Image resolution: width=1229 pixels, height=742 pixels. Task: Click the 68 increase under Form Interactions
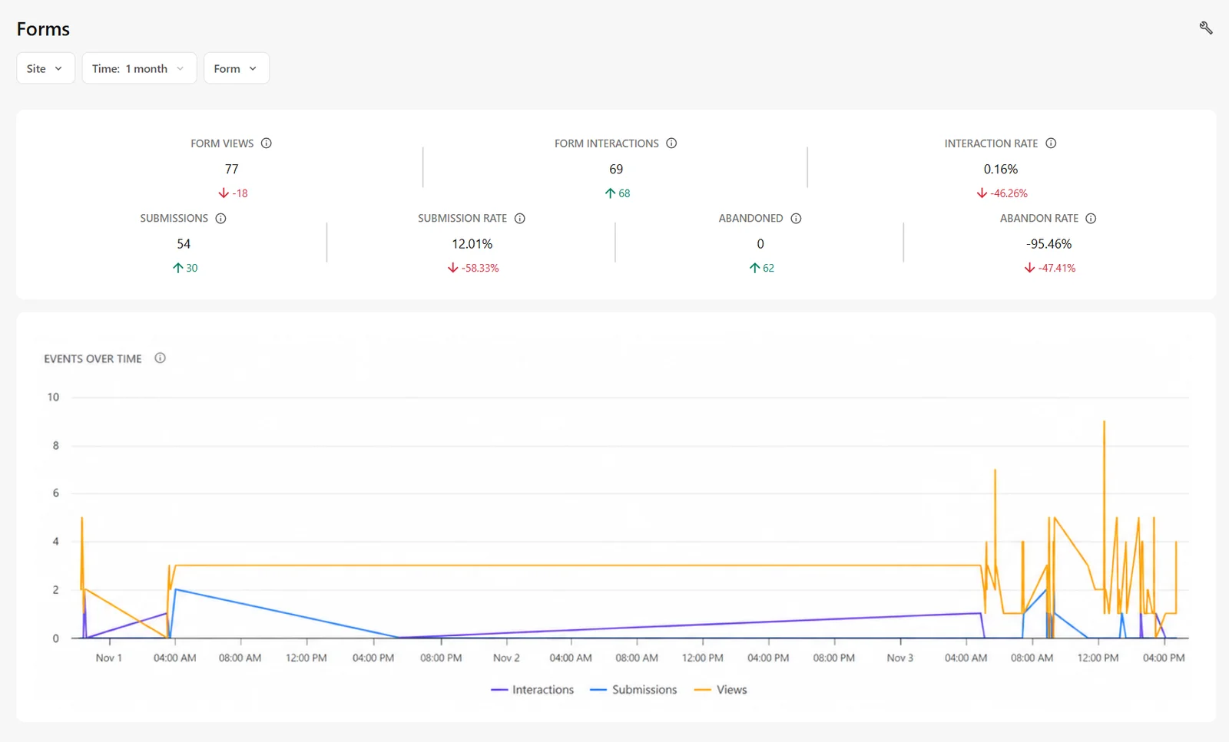point(617,193)
